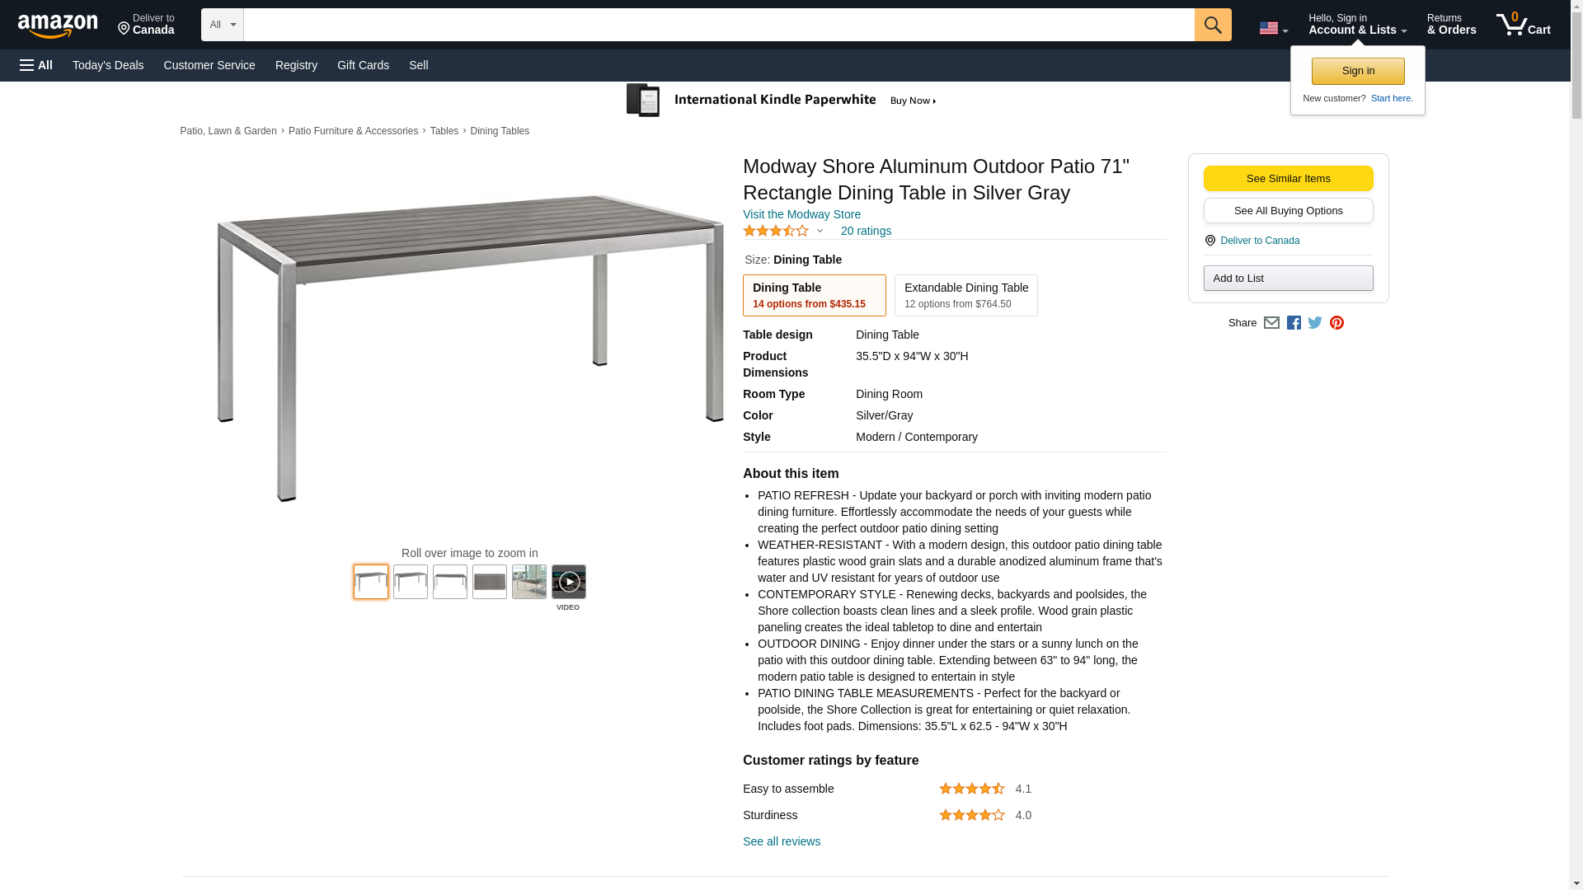Image resolution: width=1583 pixels, height=890 pixels.
Task: Open the All hamburger menu
Action: pos(36,65)
